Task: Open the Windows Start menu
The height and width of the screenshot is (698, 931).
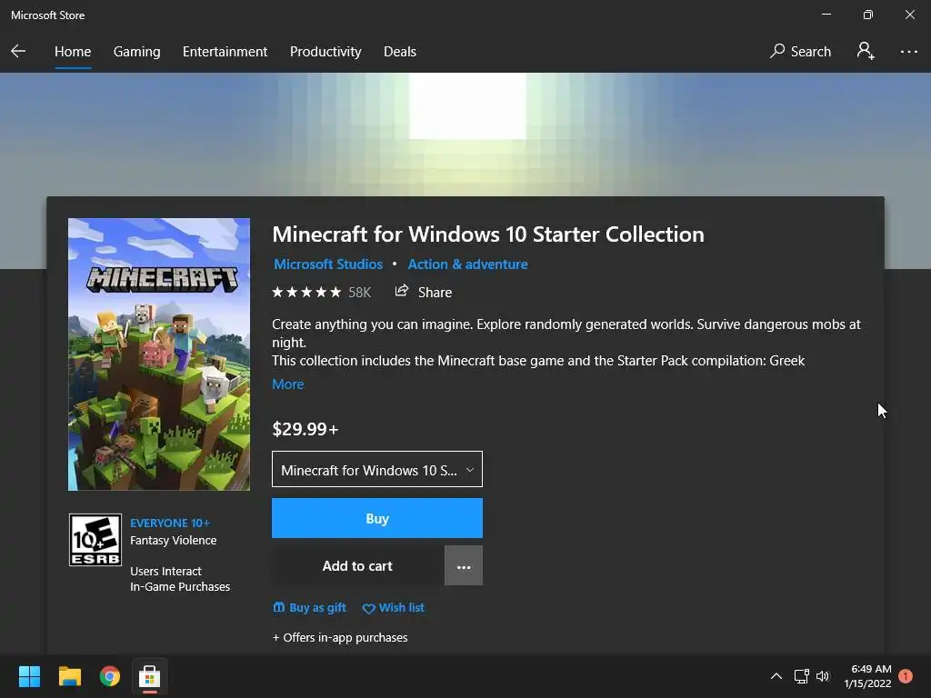Action: pos(29,676)
